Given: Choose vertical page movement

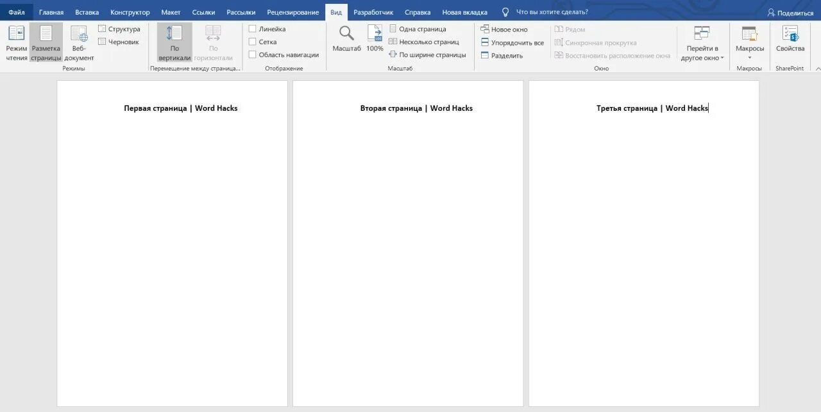Looking at the screenshot, I should tap(174, 43).
